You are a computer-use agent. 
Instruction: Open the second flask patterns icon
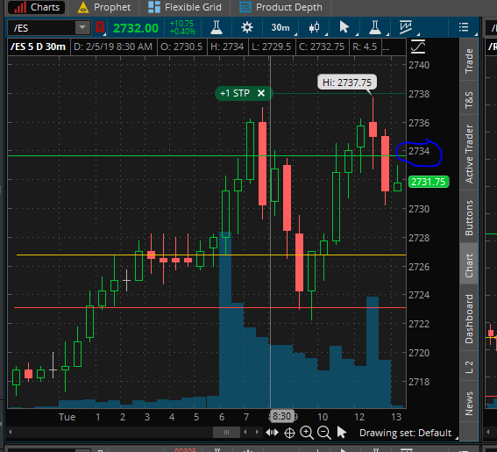click(376, 27)
